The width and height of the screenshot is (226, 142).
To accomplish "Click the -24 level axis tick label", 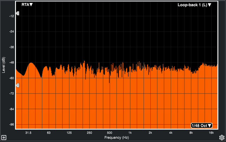I will [12, 32].
